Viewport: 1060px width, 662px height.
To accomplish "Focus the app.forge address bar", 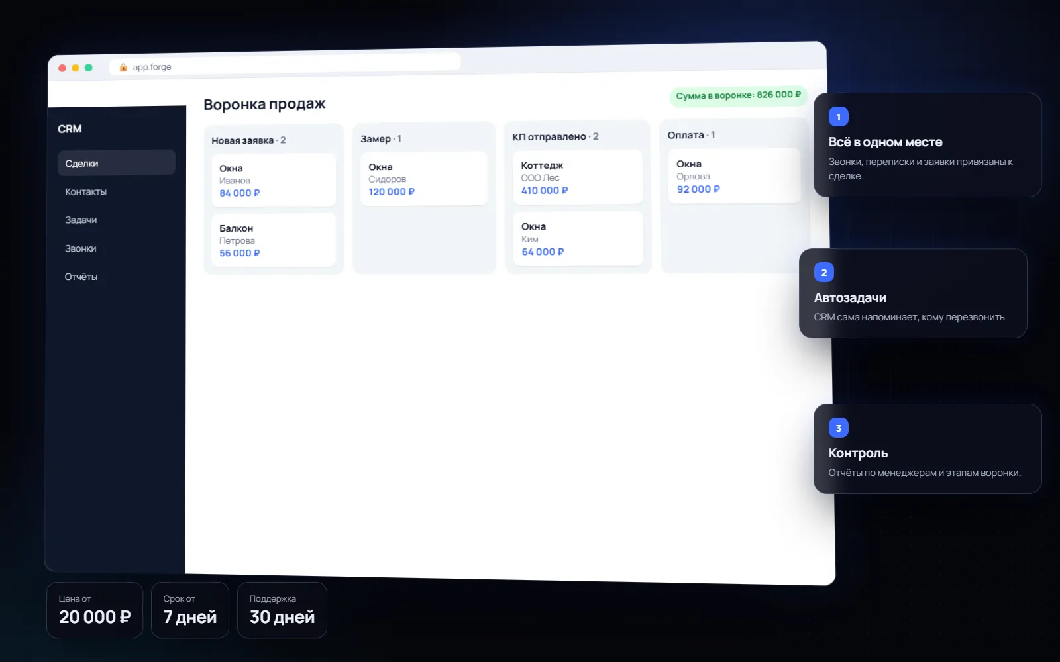I will click(285, 64).
